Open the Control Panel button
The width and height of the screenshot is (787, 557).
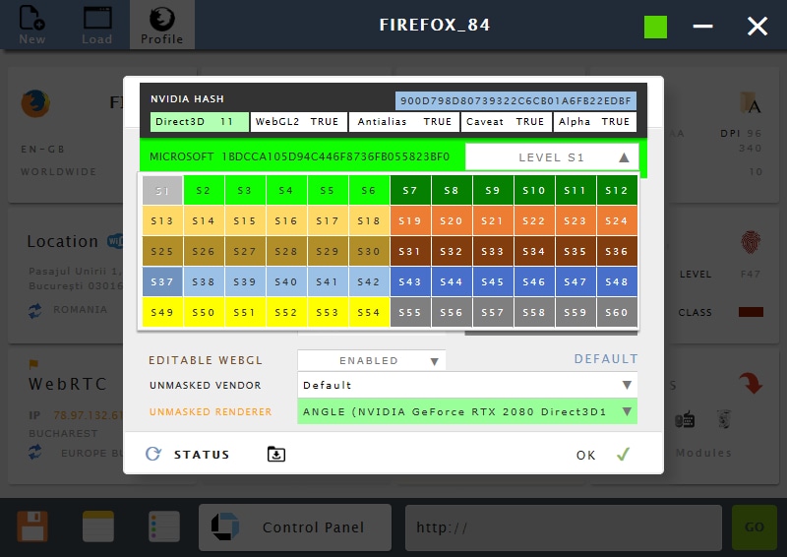pos(295,527)
